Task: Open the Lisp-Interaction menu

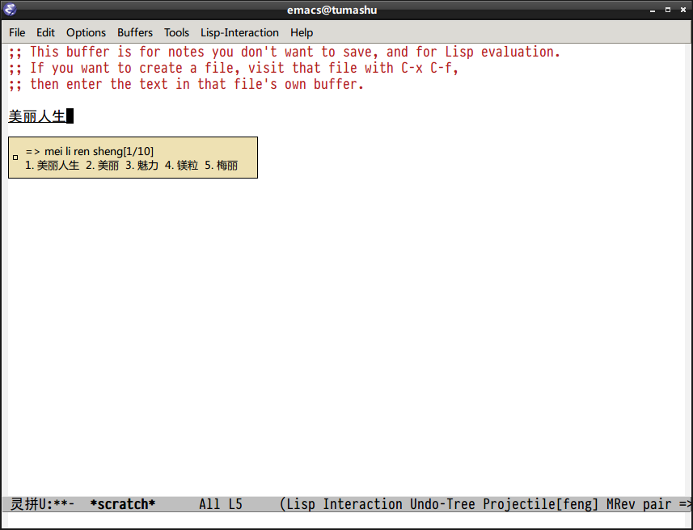Action: [239, 32]
